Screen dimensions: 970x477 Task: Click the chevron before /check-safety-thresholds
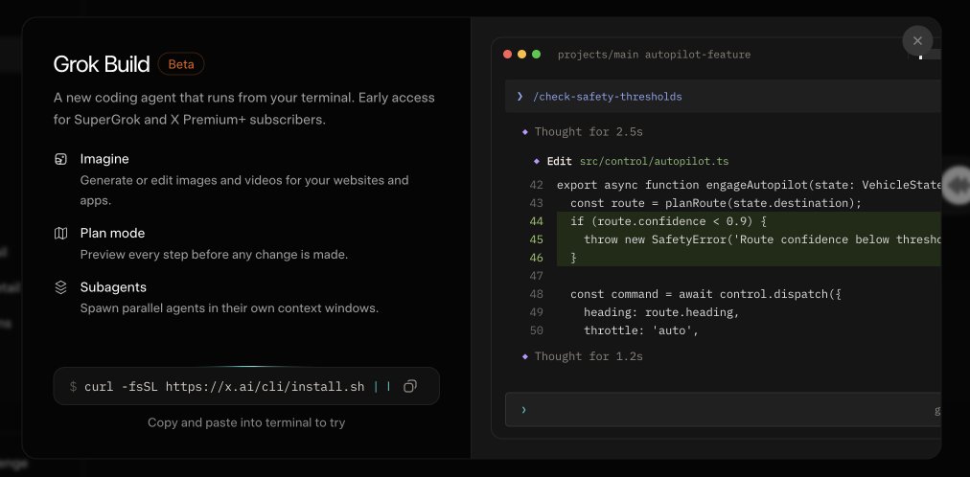tap(520, 97)
